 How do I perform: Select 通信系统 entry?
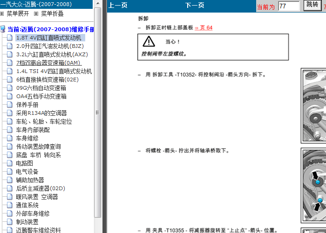click(27, 205)
